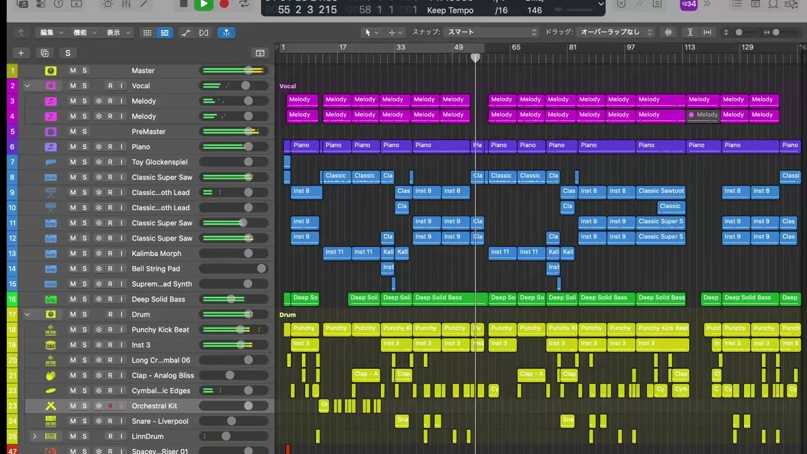This screenshot has width=807, height=454.
Task: Toggle the purple count-in 1234 button
Action: pos(688,4)
